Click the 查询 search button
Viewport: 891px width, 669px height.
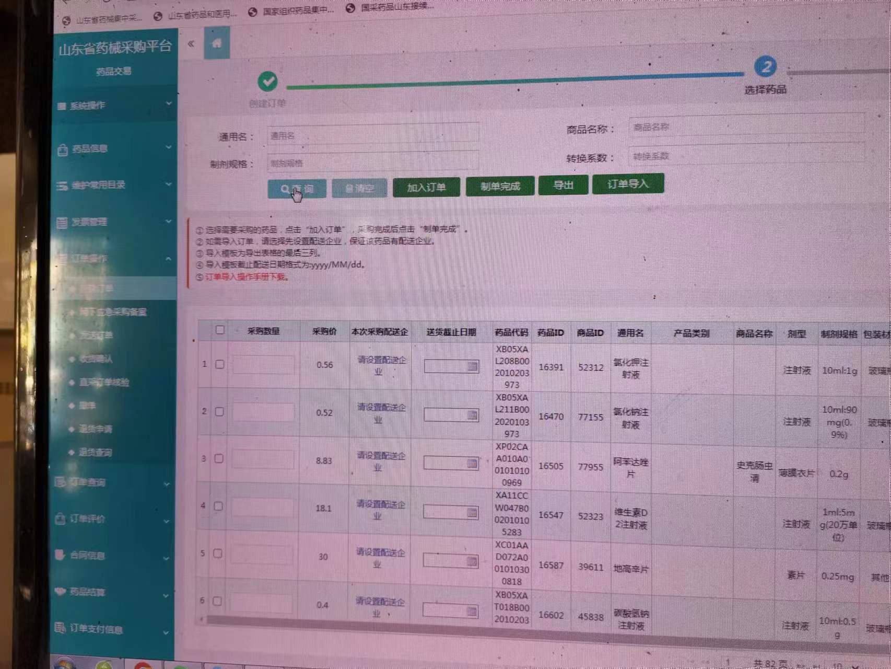coord(297,189)
